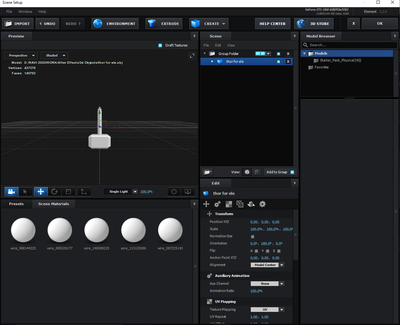Switch Scene view to the cubes icon
Viewport: 400px width, 325px height.
coord(257,172)
